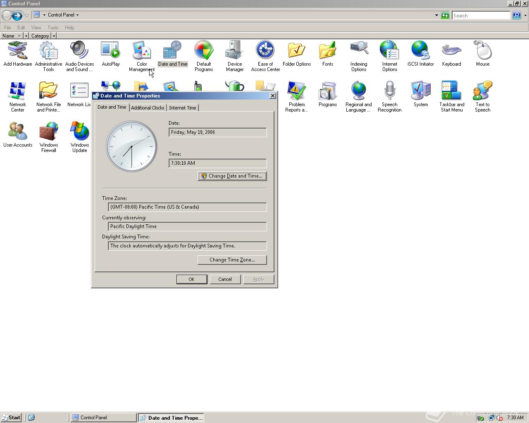Open Speech Recognition icon

tap(390, 97)
